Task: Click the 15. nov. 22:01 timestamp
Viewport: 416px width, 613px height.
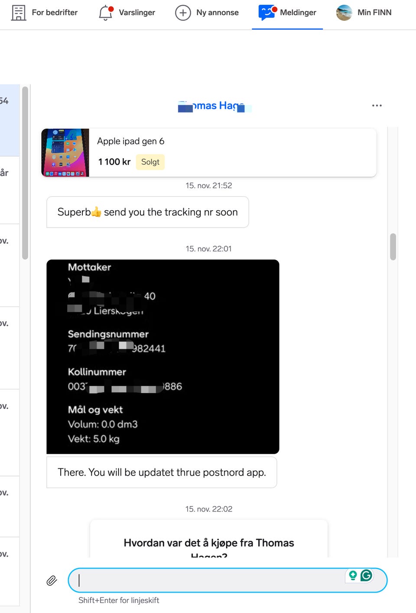Action: coord(209,249)
